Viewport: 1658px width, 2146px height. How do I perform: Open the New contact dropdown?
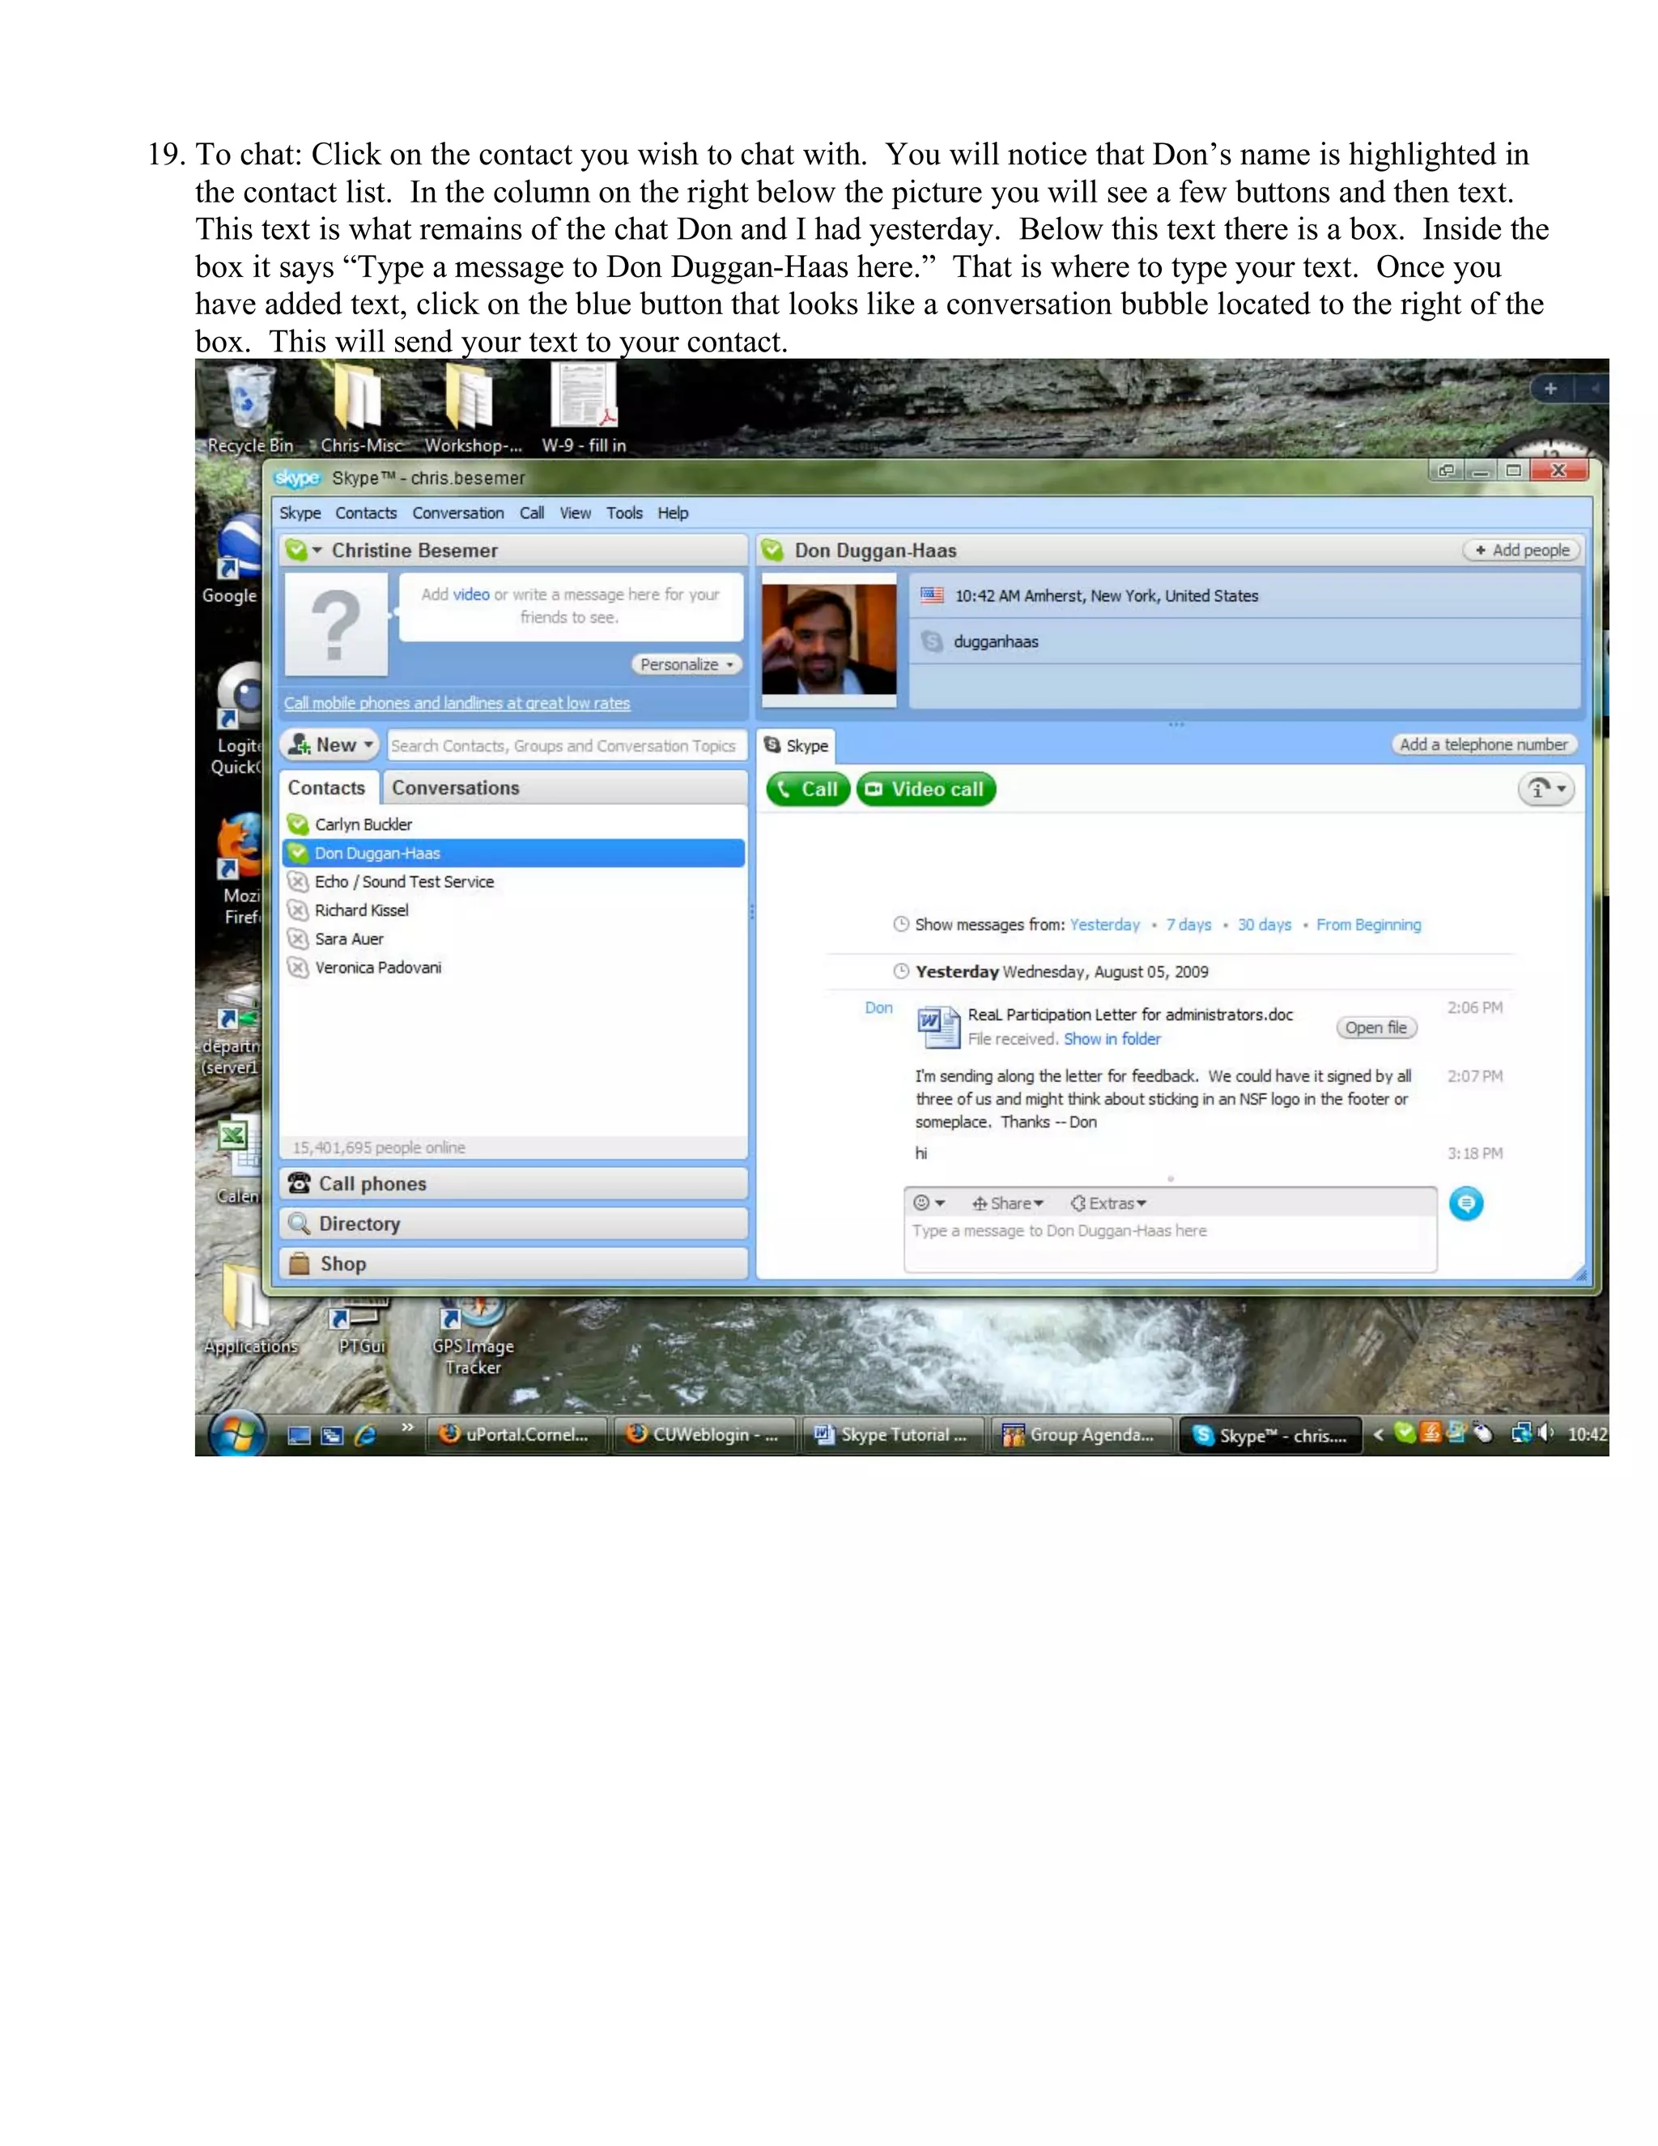[330, 745]
